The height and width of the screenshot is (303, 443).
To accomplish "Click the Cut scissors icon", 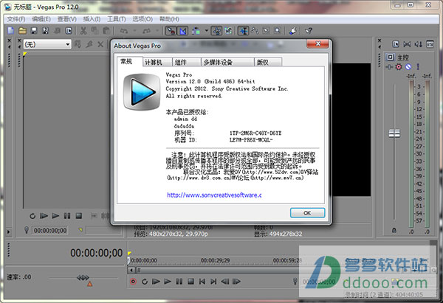I will pos(83,30).
